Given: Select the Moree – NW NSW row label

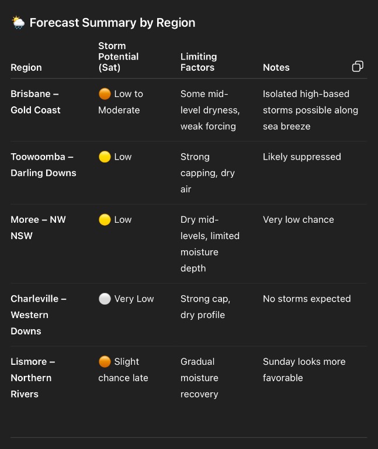Looking at the screenshot, I should [x=38, y=228].
